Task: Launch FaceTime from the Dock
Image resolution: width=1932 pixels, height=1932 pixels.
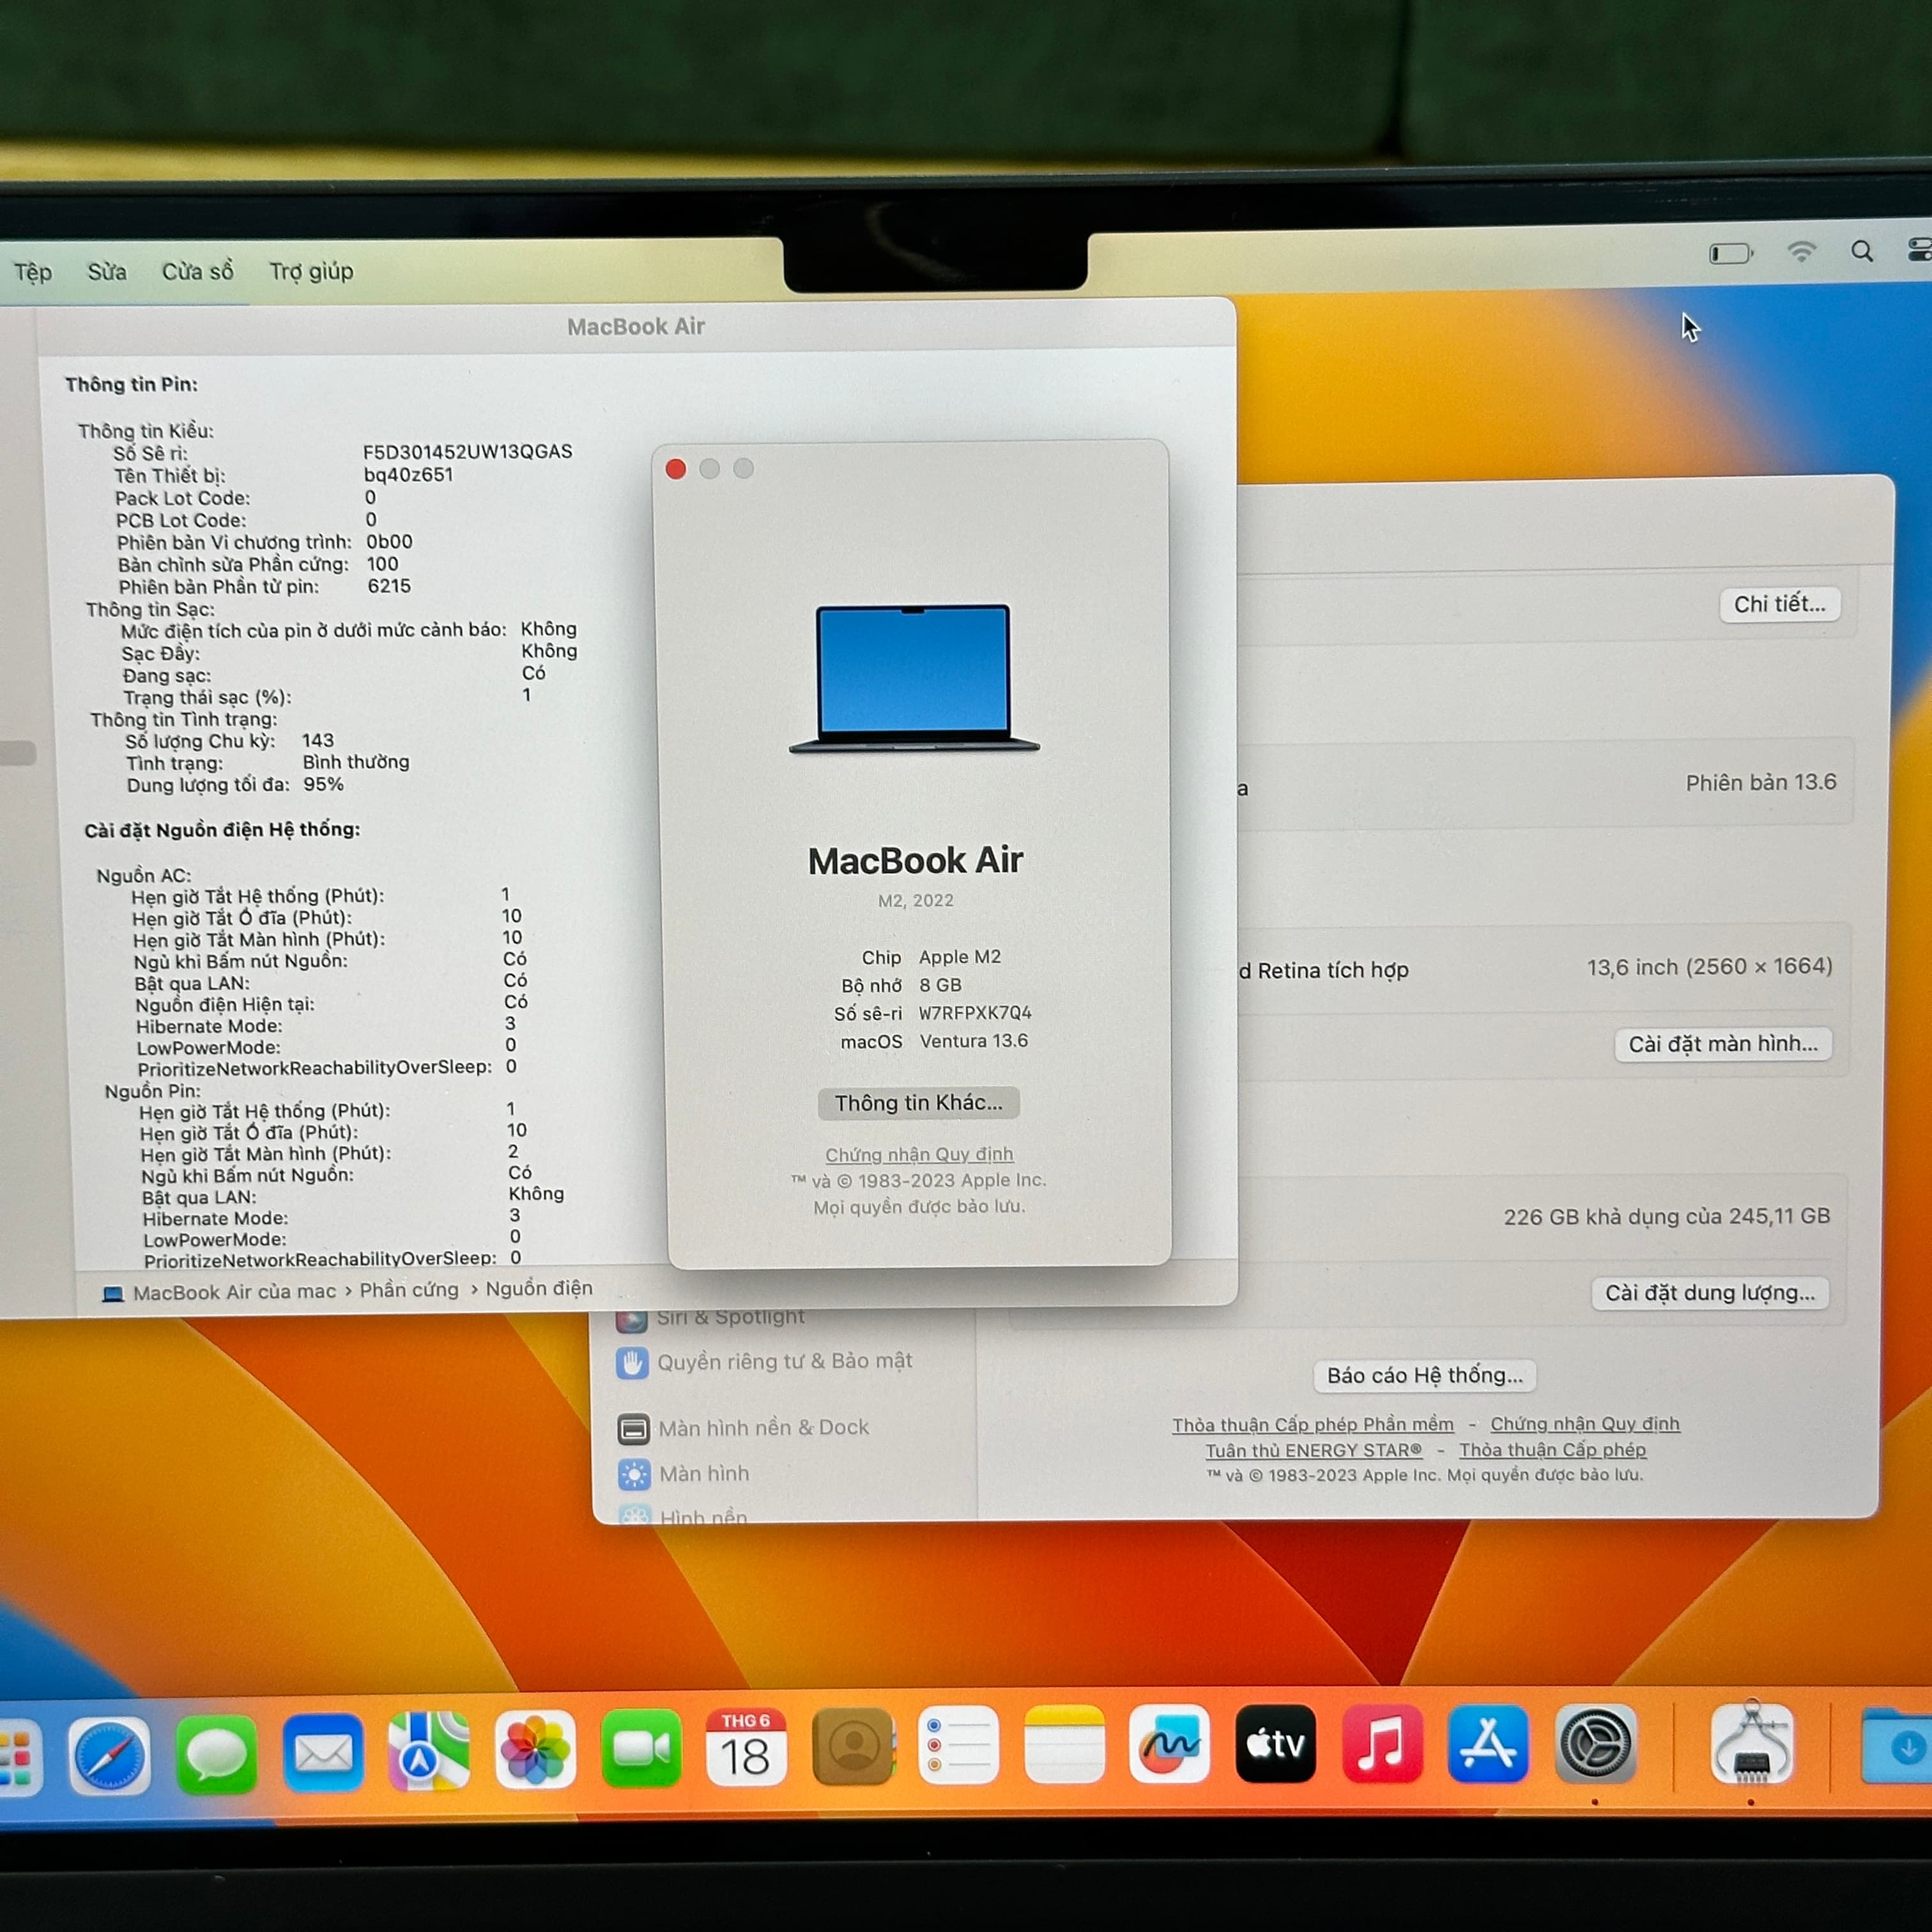Action: 642,1749
